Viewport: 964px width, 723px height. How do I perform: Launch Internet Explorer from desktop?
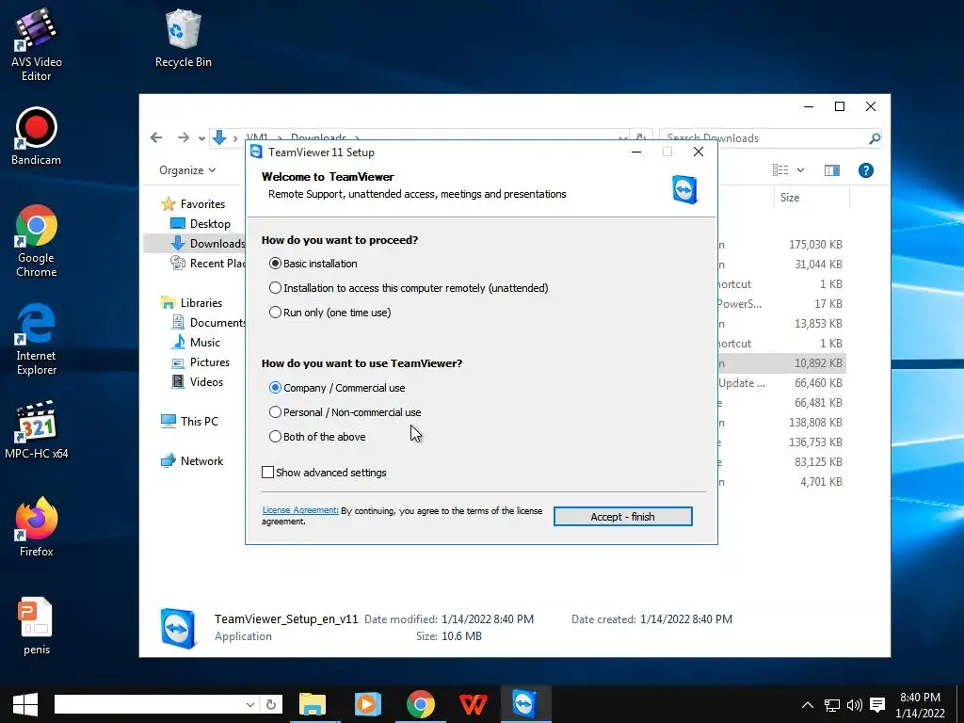[37, 339]
